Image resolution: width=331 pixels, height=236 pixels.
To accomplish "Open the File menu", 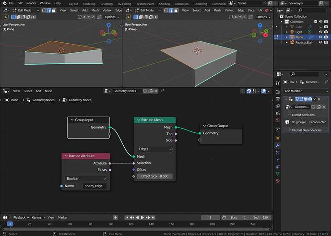I will [11, 3].
